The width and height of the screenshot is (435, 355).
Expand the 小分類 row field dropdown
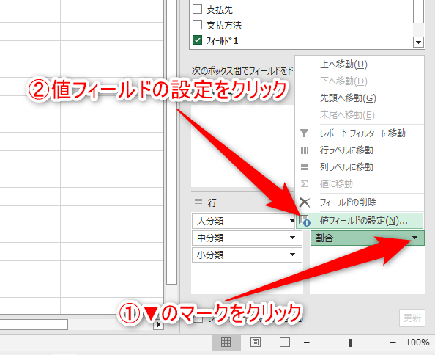tap(292, 255)
